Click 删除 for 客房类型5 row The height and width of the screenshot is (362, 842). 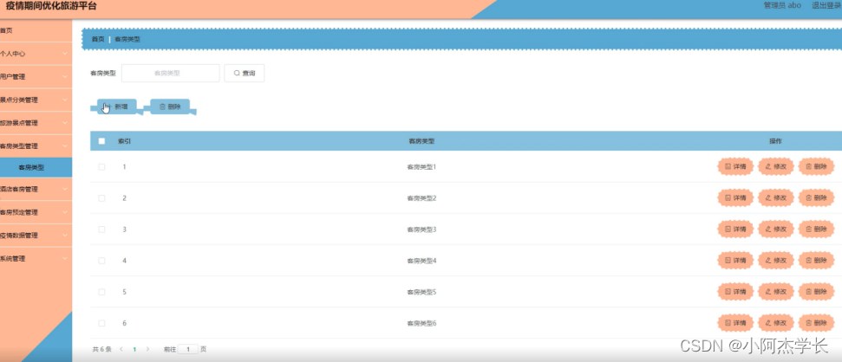pyautogui.click(x=816, y=292)
